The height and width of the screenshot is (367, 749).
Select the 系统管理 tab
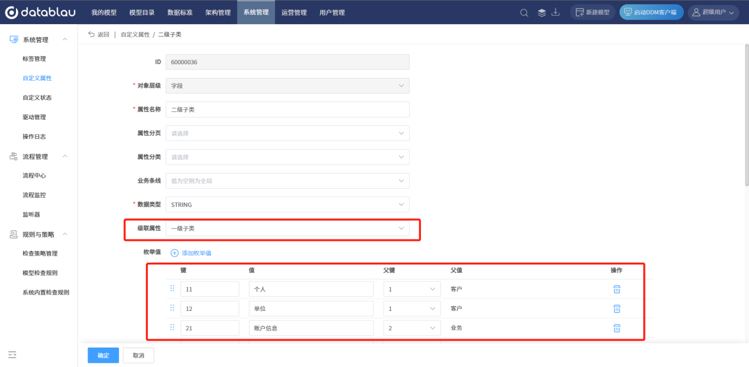click(x=256, y=12)
